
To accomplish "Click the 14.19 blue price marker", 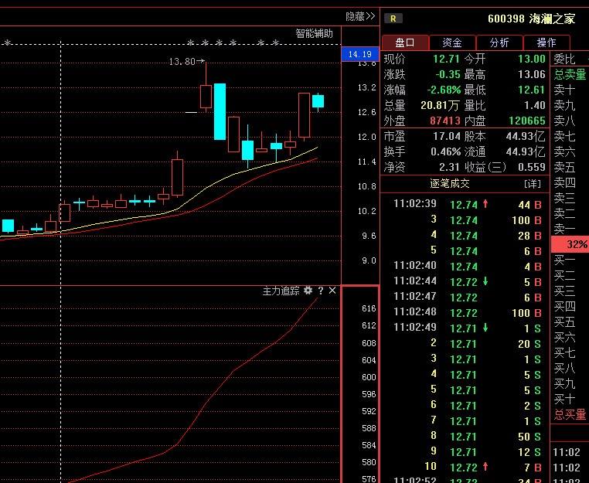I will 359,54.
